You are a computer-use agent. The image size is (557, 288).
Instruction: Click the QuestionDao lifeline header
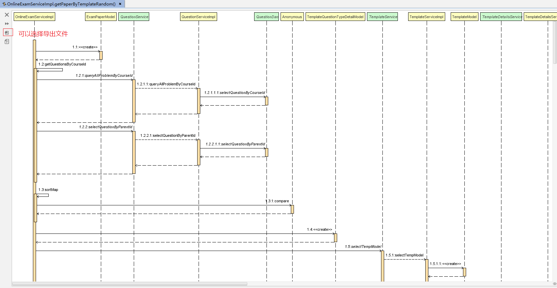tap(267, 17)
